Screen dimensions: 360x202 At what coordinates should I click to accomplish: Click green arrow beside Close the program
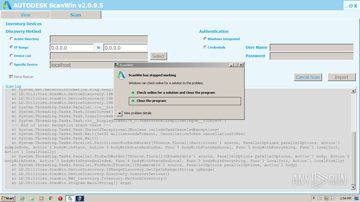(x=133, y=101)
